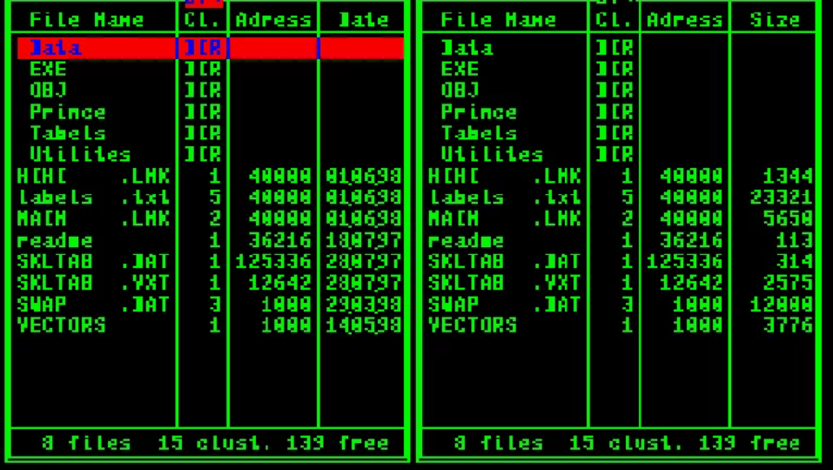Open the Data directory in the right panel
Viewport: 833px width, 470px height.
point(467,48)
